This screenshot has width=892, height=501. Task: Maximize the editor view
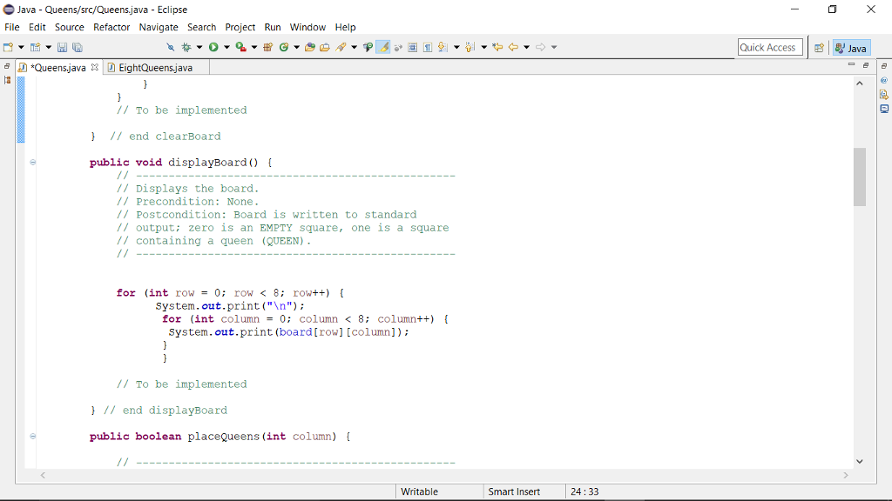(865, 64)
